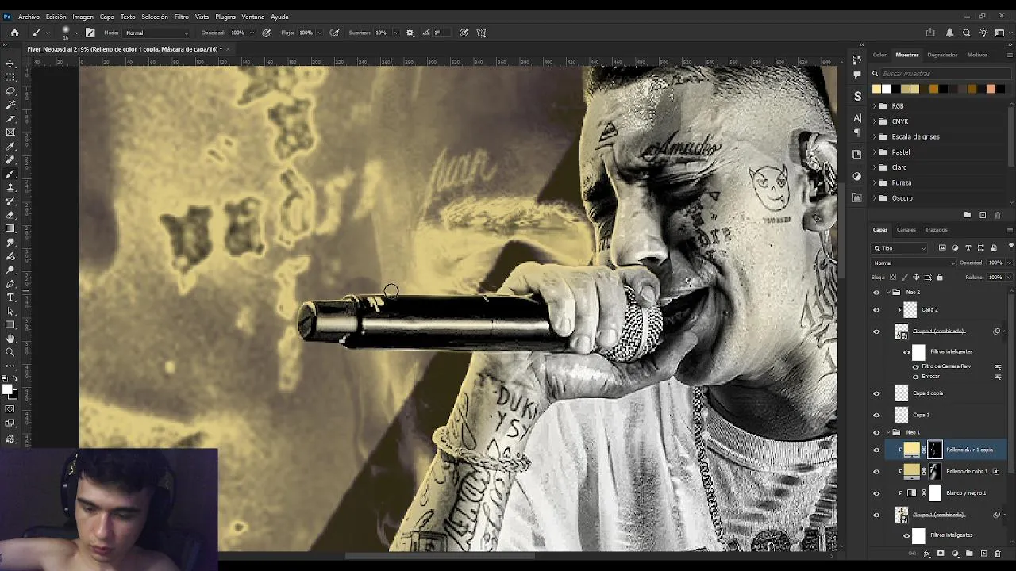This screenshot has height=571, width=1016.
Task: Open smoothing options gear icon
Action: point(410,33)
